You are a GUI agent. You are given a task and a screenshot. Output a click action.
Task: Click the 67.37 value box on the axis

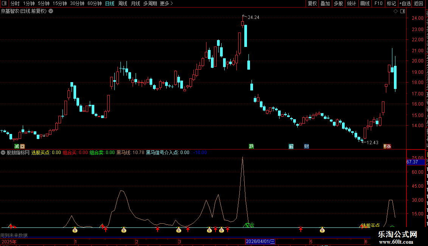[416, 162]
